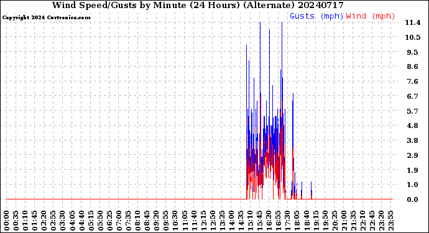Click the 06:25 time axis label

pos(109,221)
